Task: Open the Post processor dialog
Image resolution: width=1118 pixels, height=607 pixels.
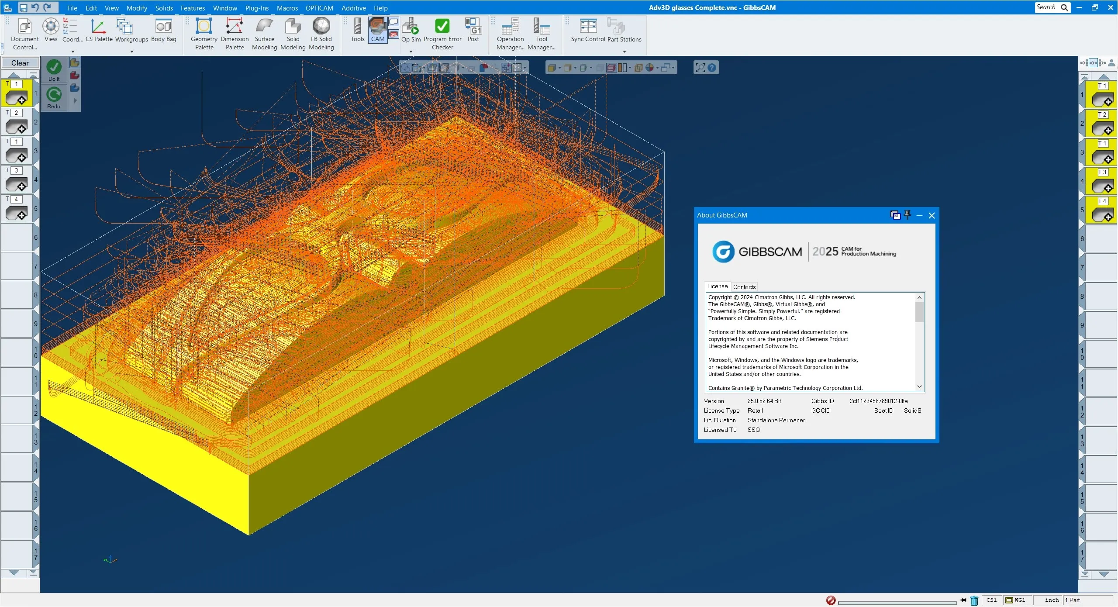Action: [x=473, y=31]
